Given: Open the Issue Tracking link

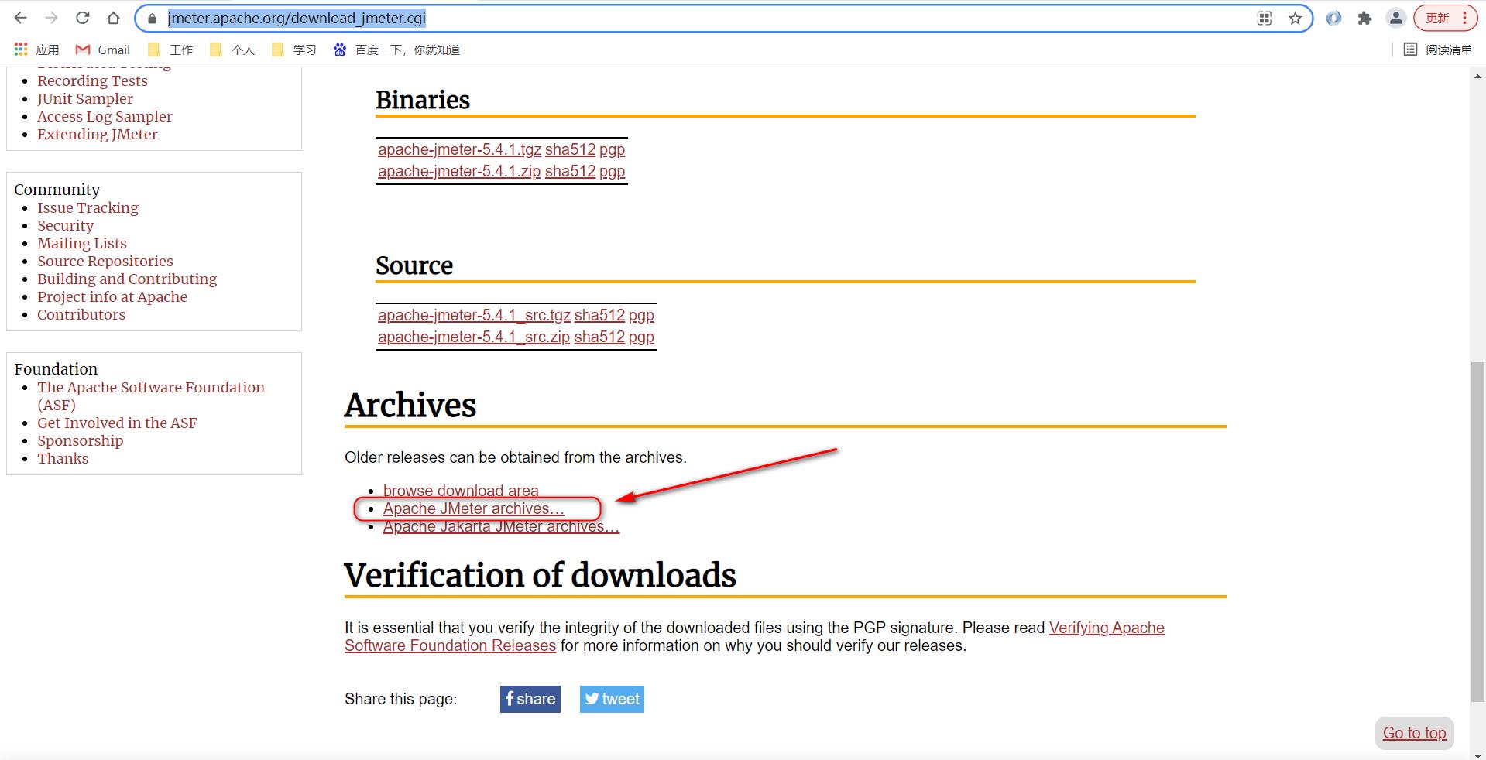Looking at the screenshot, I should tap(88, 207).
